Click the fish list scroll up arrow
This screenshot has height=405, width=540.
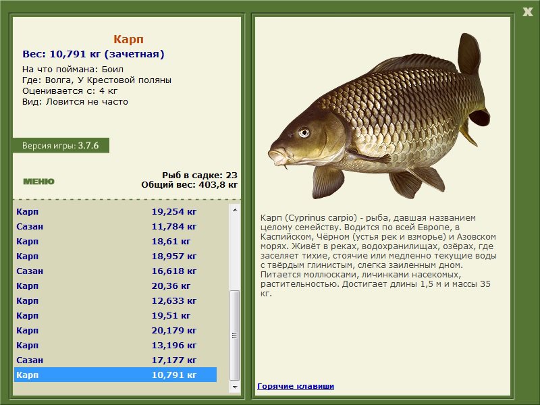[235, 210]
